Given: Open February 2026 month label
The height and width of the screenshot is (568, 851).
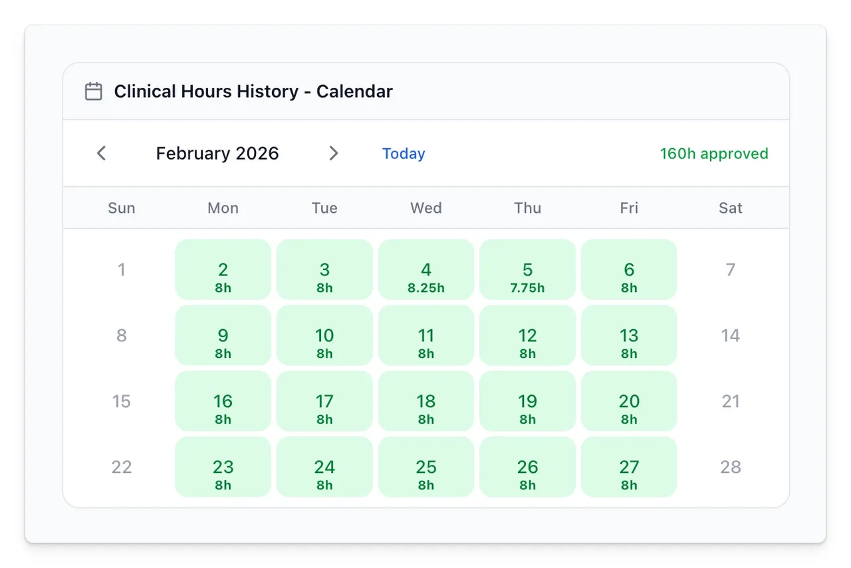Looking at the screenshot, I should pyautogui.click(x=217, y=153).
